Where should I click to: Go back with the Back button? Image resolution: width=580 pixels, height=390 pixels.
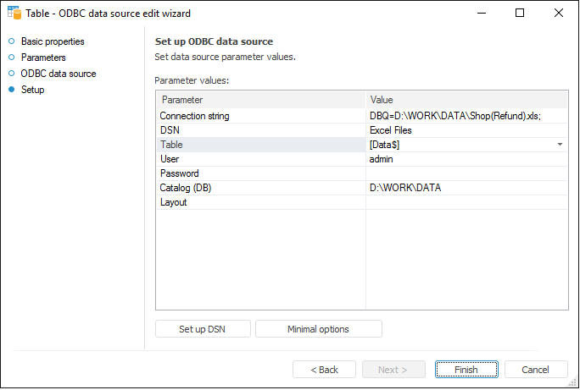324,370
